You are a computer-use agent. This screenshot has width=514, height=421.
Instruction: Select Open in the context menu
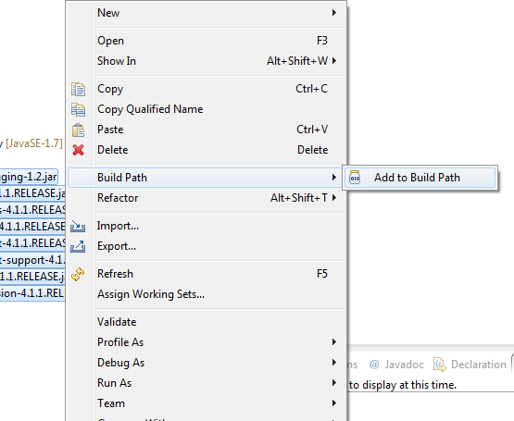point(207,41)
